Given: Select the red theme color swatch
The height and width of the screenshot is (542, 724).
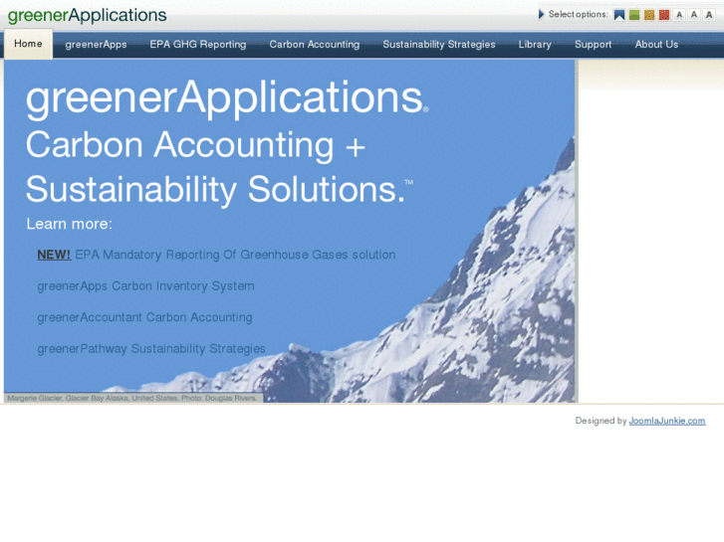Looking at the screenshot, I should point(664,15).
